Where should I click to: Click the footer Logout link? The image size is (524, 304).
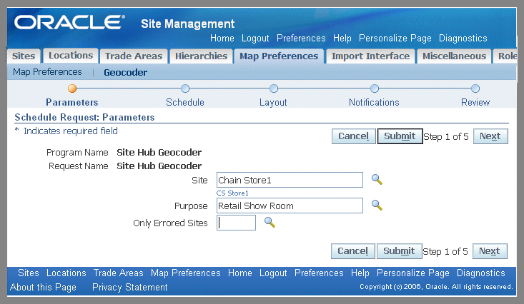click(273, 273)
